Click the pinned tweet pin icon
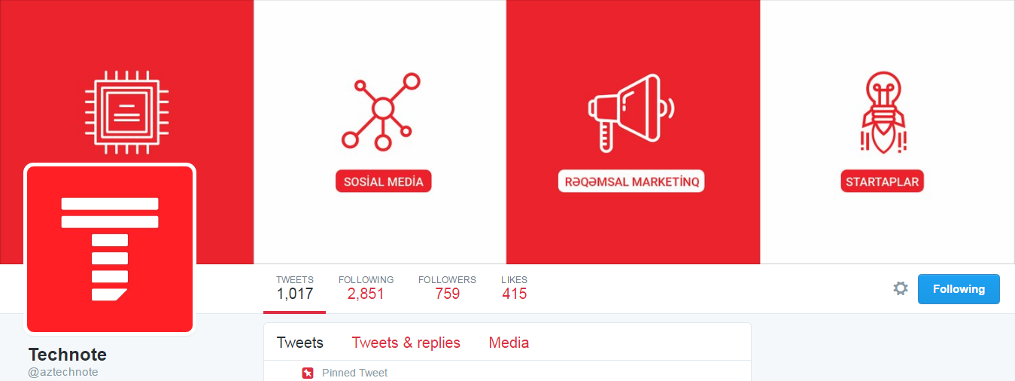 coord(308,373)
